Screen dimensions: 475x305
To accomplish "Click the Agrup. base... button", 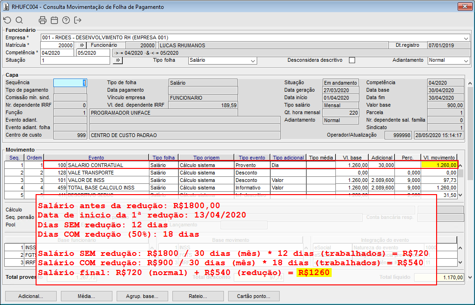I will pos(142,296).
